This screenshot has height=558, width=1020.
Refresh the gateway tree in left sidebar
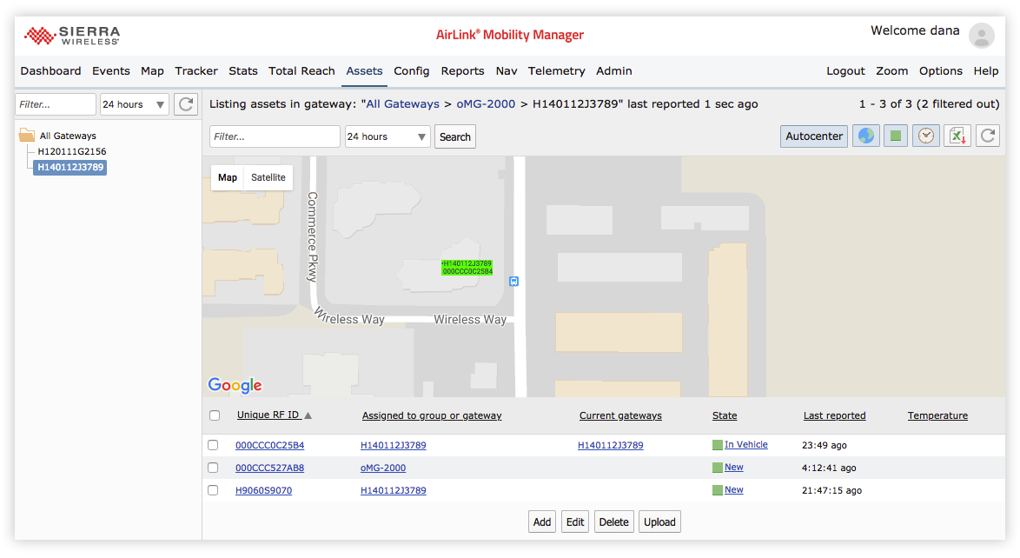[x=186, y=104]
